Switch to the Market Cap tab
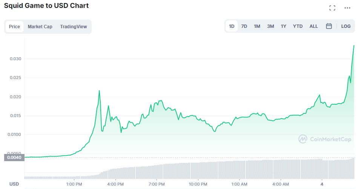 pyautogui.click(x=40, y=27)
